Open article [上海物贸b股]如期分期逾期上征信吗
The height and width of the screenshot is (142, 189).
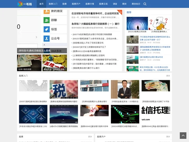click(89, 55)
